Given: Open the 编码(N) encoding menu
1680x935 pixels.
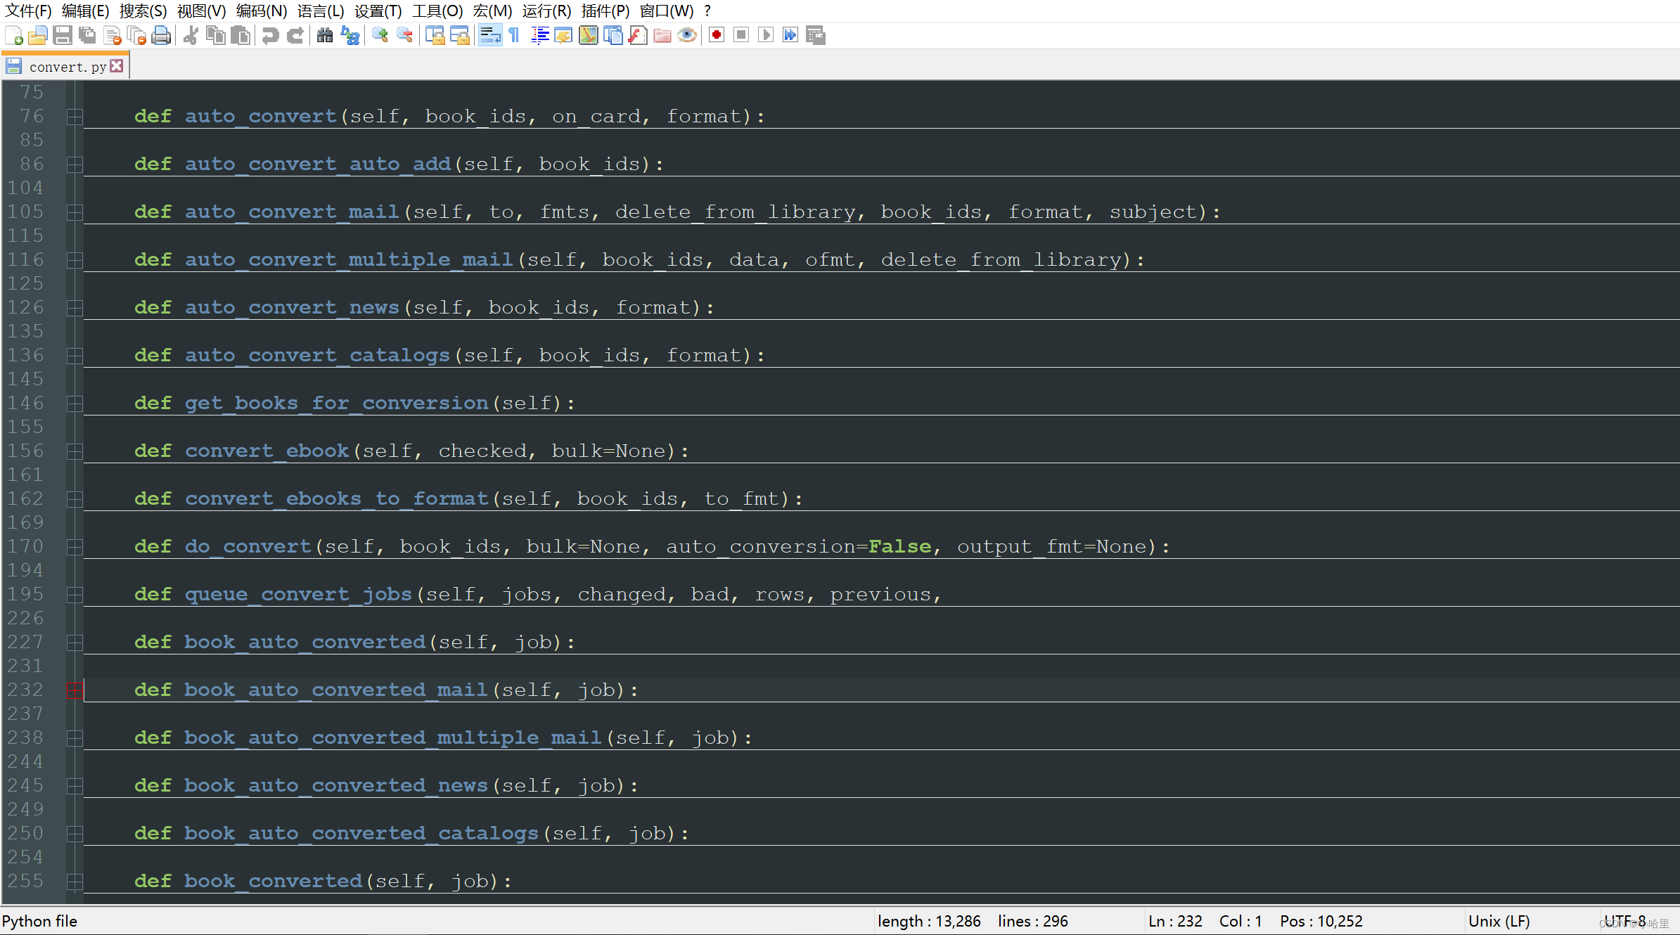Looking at the screenshot, I should click(261, 11).
